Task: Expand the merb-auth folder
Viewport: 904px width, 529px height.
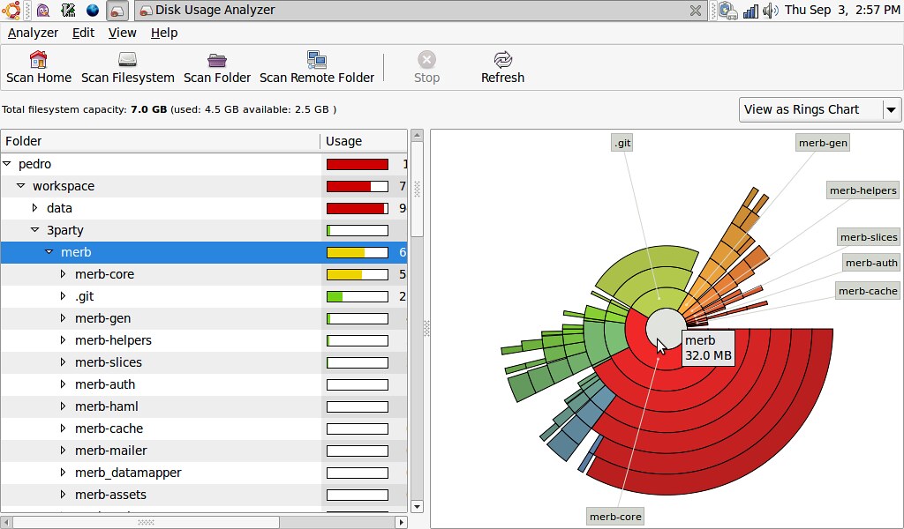Action: pyautogui.click(x=63, y=384)
